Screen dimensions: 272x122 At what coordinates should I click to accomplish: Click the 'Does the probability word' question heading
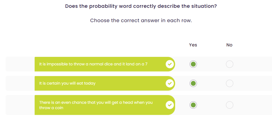(141, 6)
